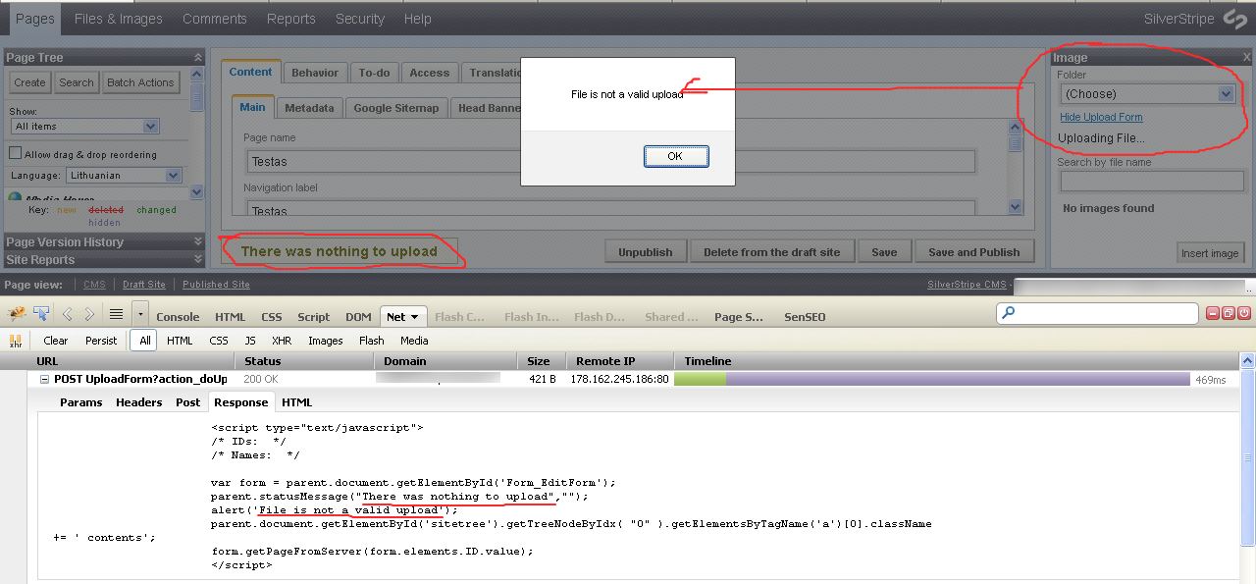The image size is (1256, 584).
Task: Activate the Firebug inspect element tool
Action: pyautogui.click(x=41, y=314)
